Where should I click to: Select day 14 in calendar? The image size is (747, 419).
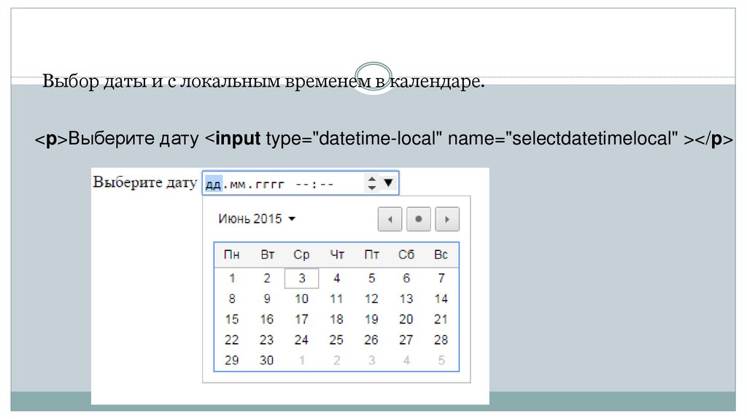pyautogui.click(x=441, y=299)
